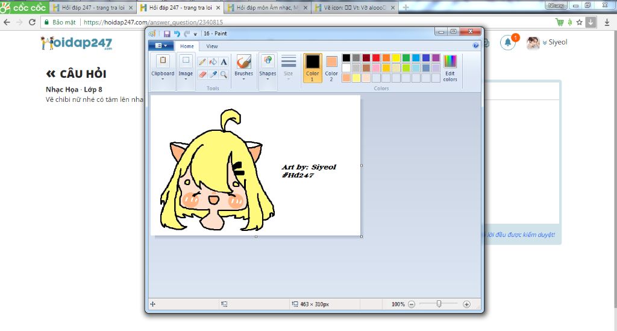Image resolution: width=617 pixels, height=331 pixels.
Task: Open Customize Quick Access Toolbar arrow
Action: click(x=195, y=34)
